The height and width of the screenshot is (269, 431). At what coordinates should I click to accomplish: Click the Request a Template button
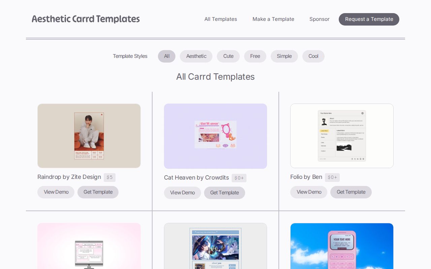(x=369, y=19)
